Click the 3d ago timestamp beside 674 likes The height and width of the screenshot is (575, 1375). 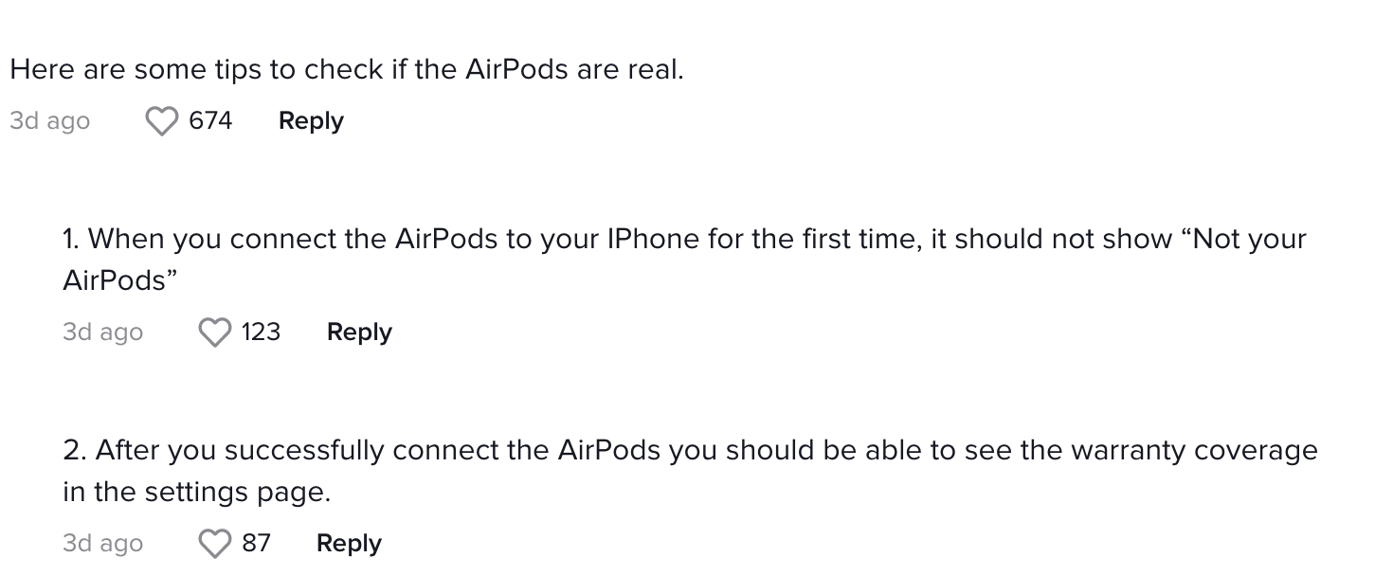tap(50, 121)
